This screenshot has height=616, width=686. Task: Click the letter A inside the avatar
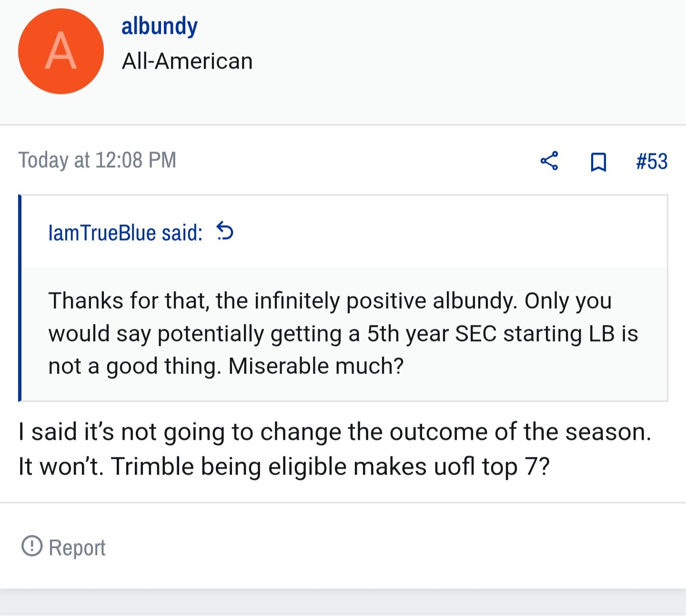(61, 51)
